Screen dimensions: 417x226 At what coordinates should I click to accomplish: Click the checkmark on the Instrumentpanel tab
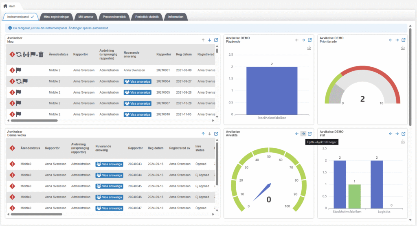32,17
